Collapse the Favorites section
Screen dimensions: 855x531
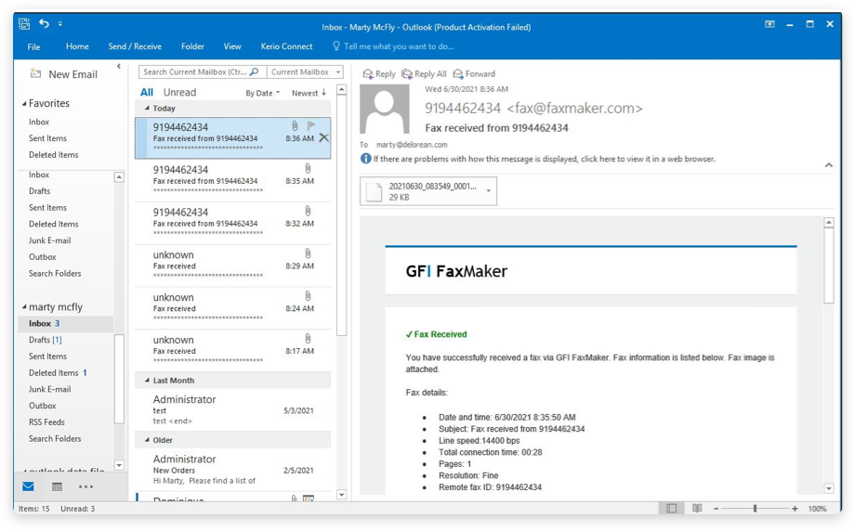pos(24,103)
